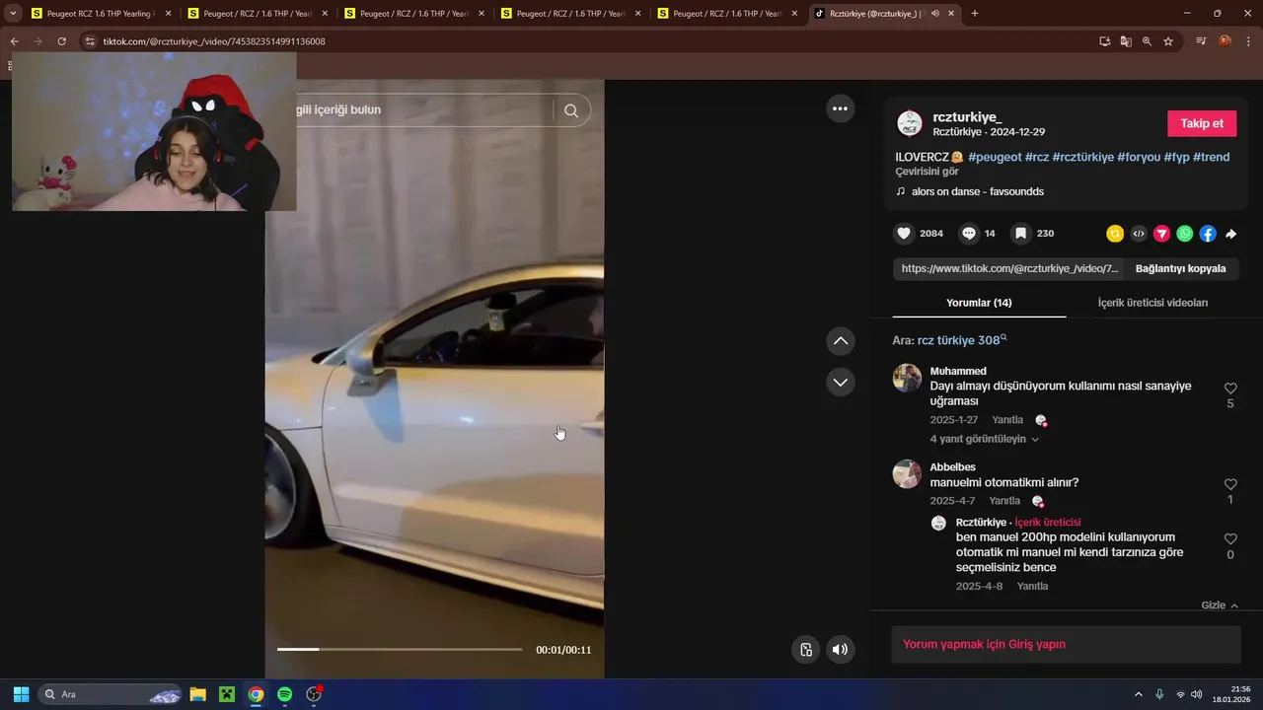Toggle auto-scroll icon beside the volume button

pyautogui.click(x=806, y=649)
